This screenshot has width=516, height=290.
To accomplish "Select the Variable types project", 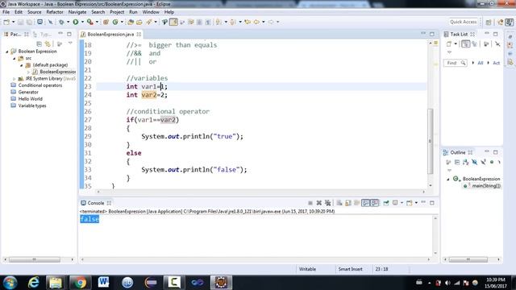I will point(32,106).
